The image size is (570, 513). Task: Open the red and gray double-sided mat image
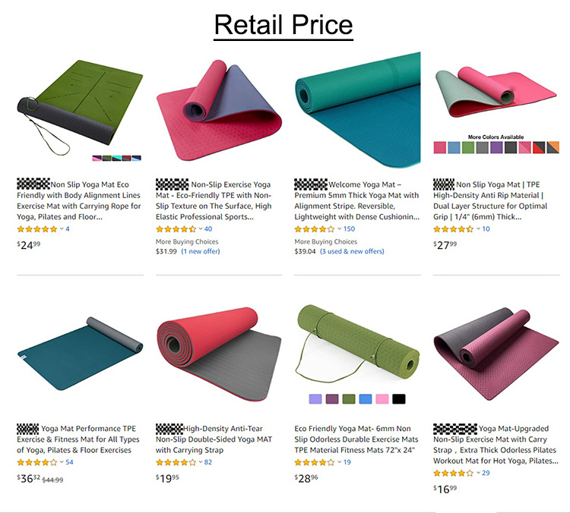tap(219, 354)
